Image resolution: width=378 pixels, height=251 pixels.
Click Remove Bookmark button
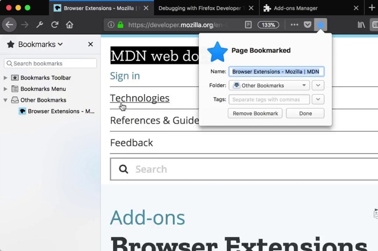tap(255, 113)
